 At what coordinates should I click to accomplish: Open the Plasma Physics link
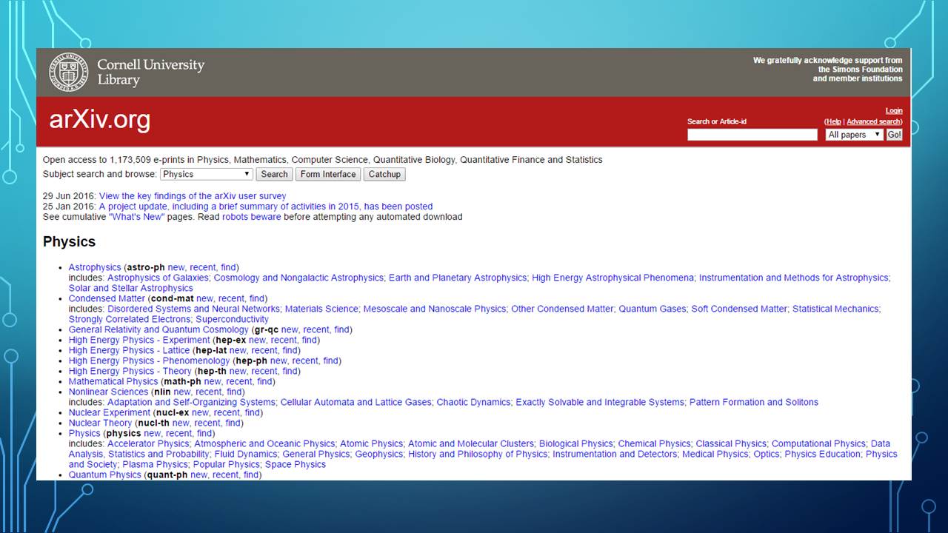155,464
